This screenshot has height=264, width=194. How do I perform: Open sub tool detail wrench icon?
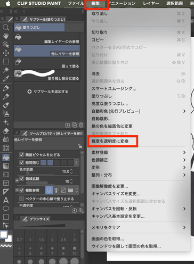(81, 211)
